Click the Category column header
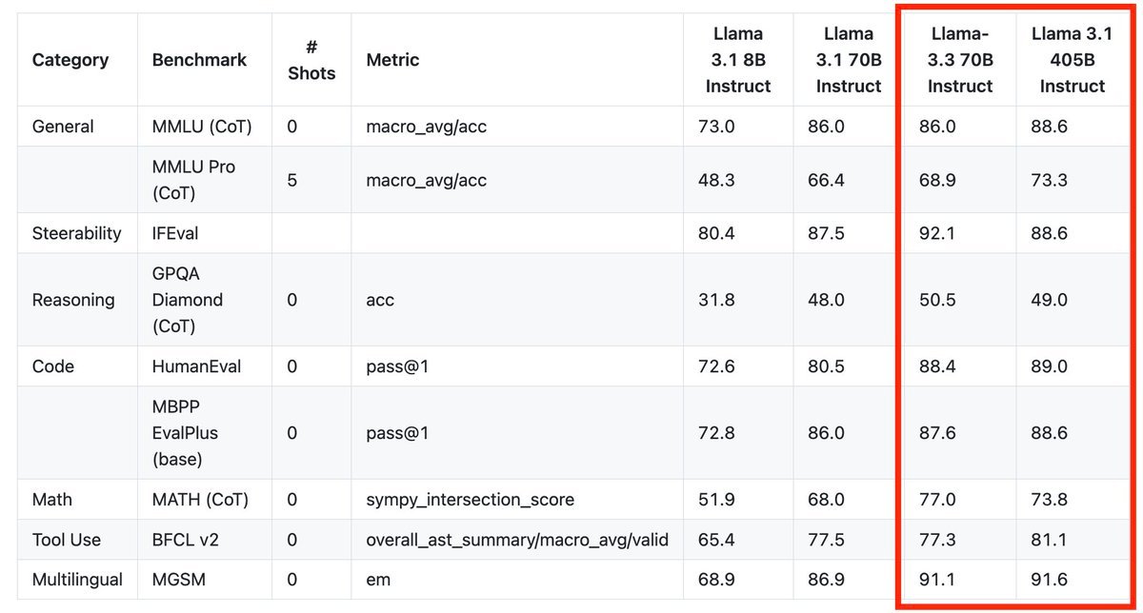The image size is (1143, 613). coord(70,60)
